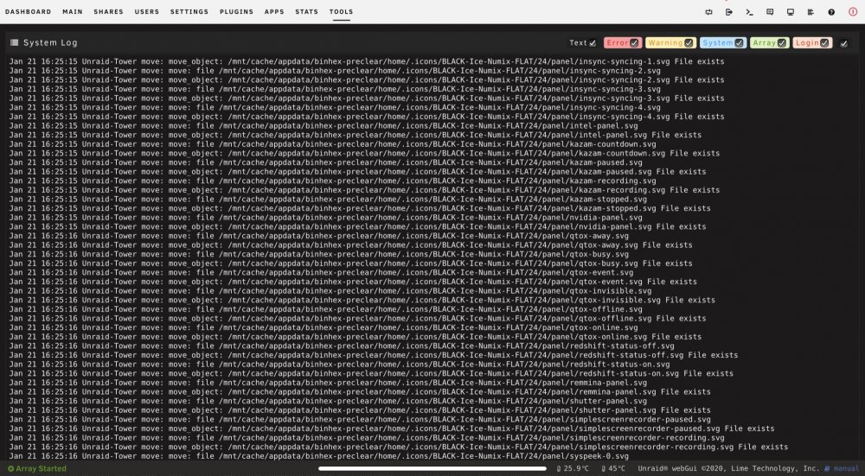Click the manual book icon in footer

point(828,469)
